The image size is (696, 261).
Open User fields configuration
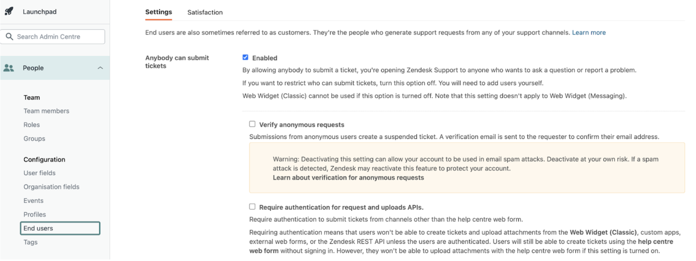[x=39, y=173]
